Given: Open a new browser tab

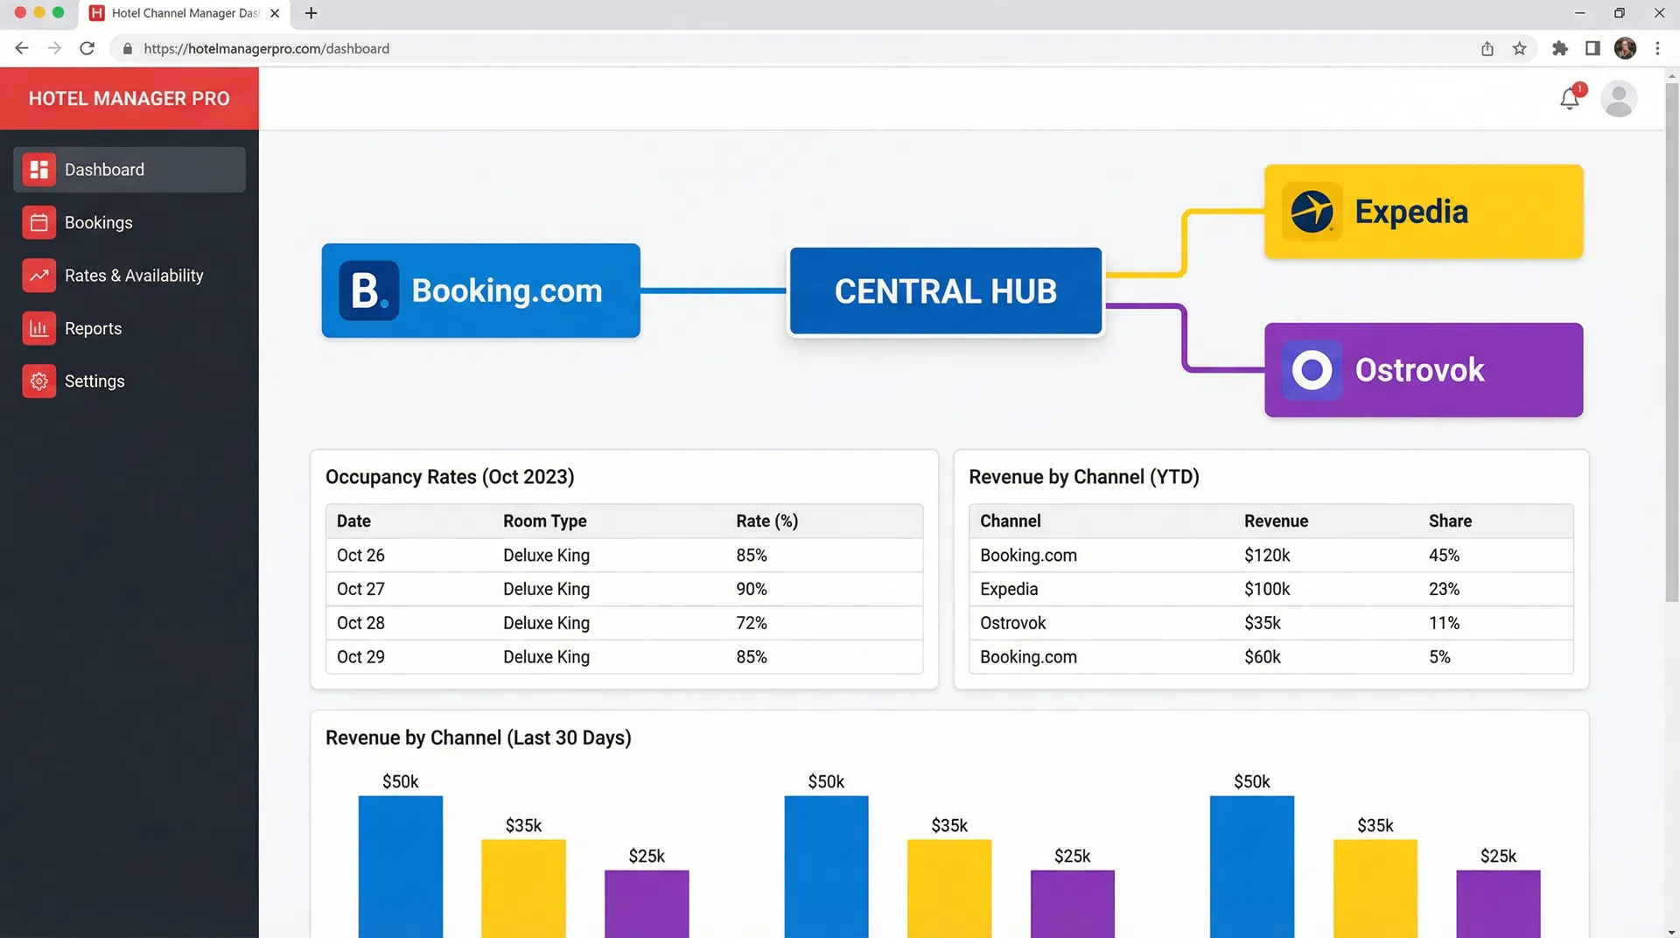Looking at the screenshot, I should click(311, 13).
